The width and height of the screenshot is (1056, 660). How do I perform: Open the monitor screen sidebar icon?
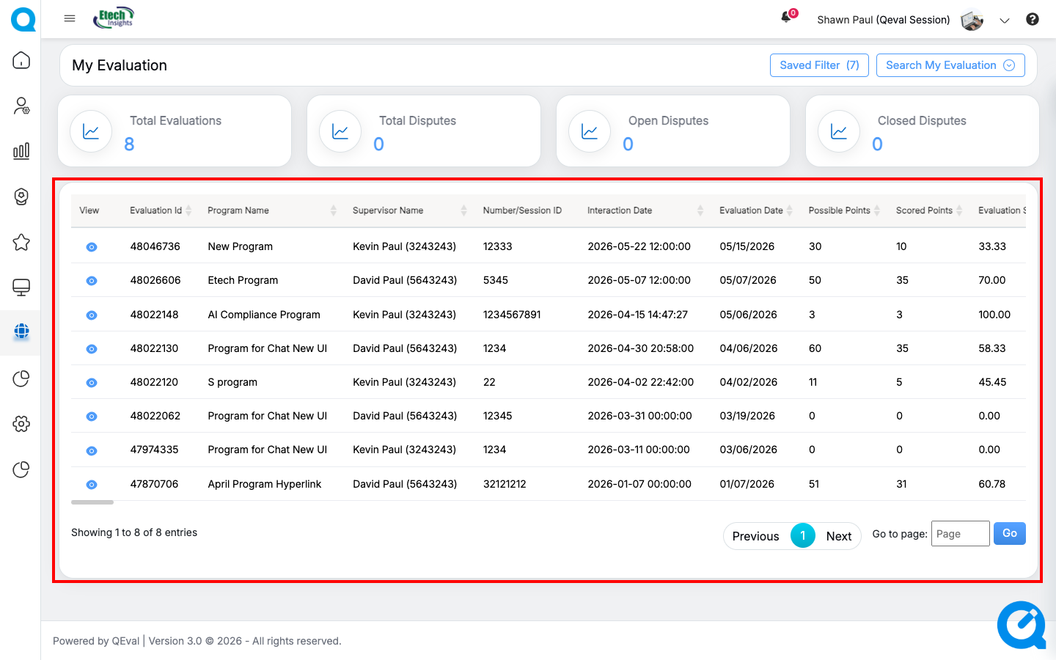pyautogui.click(x=21, y=287)
